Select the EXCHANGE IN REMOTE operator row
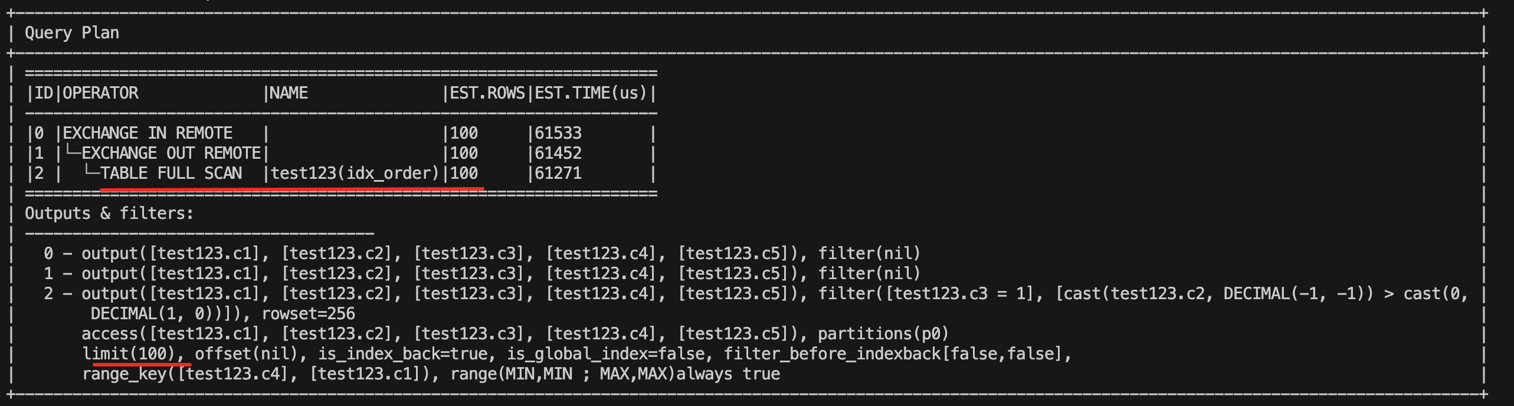Image resolution: width=1514 pixels, height=406 pixels. tap(341, 133)
